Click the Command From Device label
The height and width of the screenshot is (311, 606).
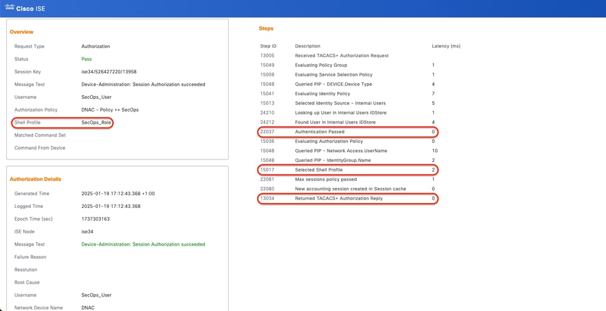pyautogui.click(x=40, y=148)
